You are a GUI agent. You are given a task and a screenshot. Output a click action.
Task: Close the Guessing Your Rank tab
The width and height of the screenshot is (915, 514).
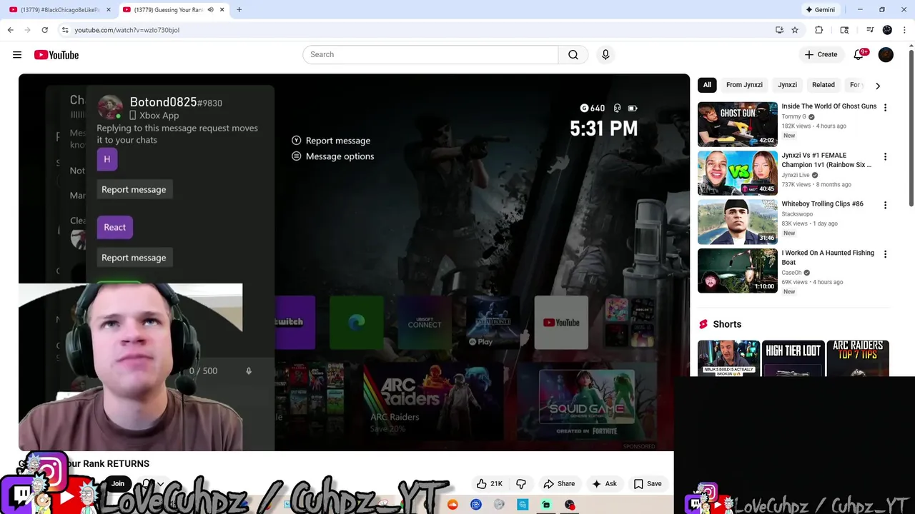(x=222, y=9)
